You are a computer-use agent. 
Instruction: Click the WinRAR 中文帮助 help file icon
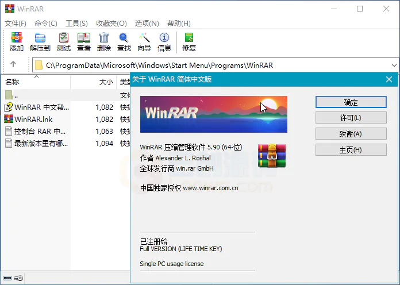(9, 107)
